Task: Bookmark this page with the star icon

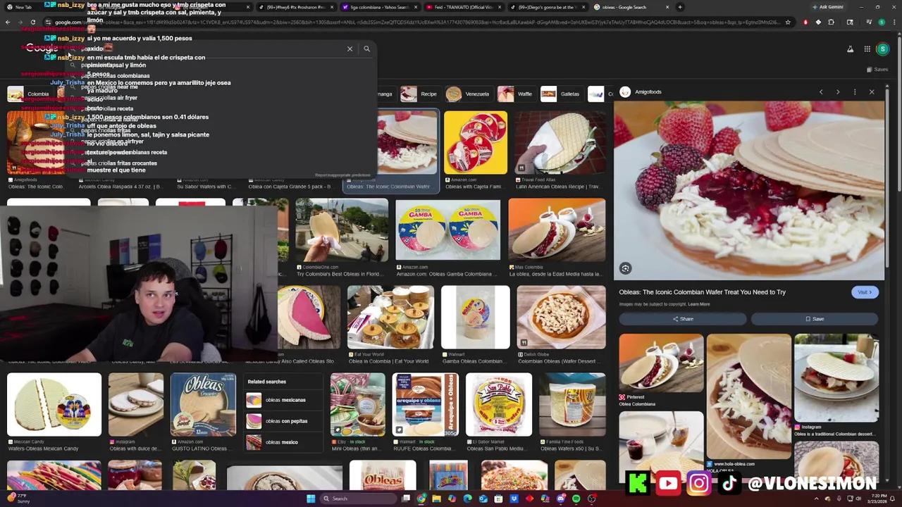Action: click(788, 22)
